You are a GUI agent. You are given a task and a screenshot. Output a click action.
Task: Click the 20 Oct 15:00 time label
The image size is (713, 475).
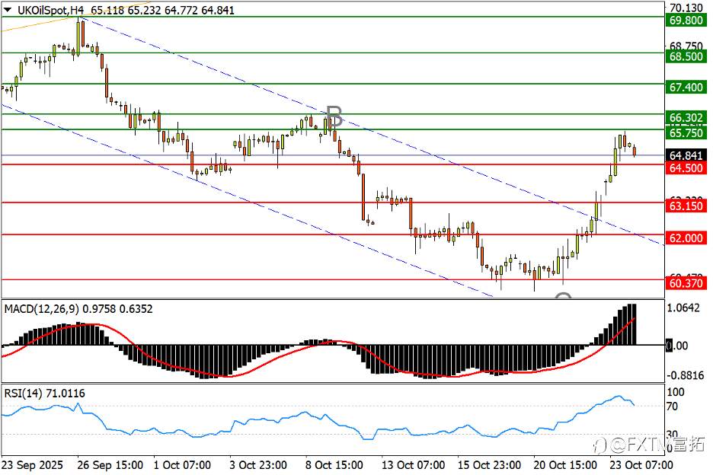[x=565, y=465]
